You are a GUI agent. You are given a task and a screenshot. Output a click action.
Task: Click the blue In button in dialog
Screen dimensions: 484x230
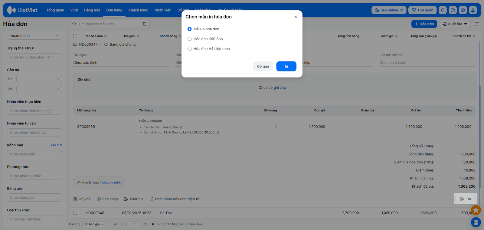[x=286, y=66]
